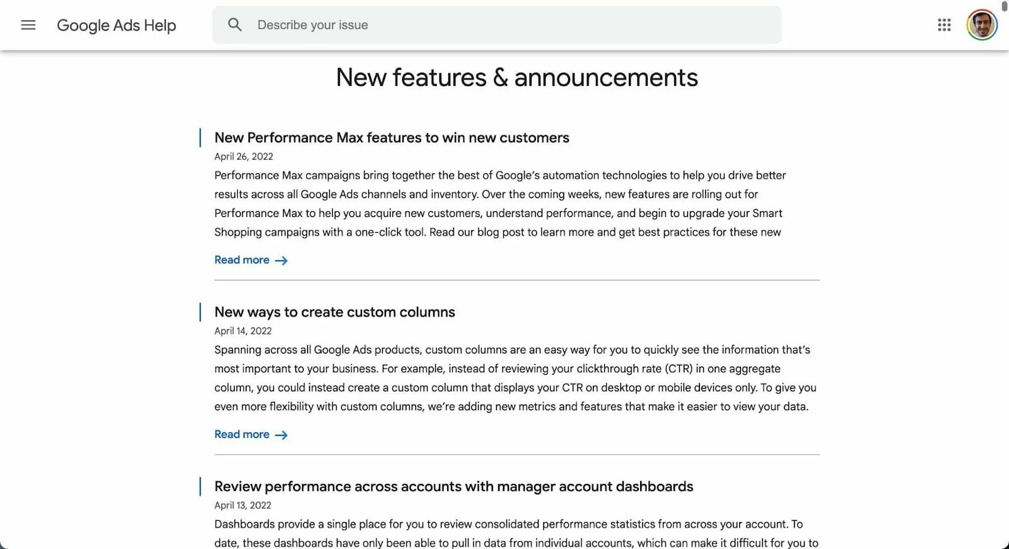Image resolution: width=1009 pixels, height=549 pixels.
Task: Click the "New features & announcements" page title
Action: pyautogui.click(x=516, y=78)
